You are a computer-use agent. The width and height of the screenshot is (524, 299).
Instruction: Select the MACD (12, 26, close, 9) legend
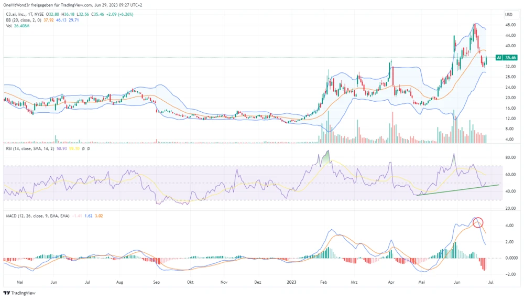tap(32, 216)
